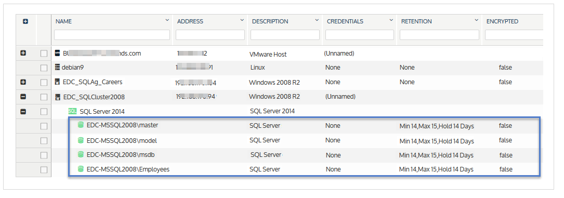The width and height of the screenshot is (564, 198).
Task: Open the NAME column dropdown arrow
Action: pos(167,20)
